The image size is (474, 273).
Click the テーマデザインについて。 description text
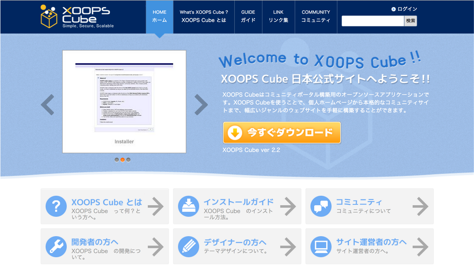236,251
